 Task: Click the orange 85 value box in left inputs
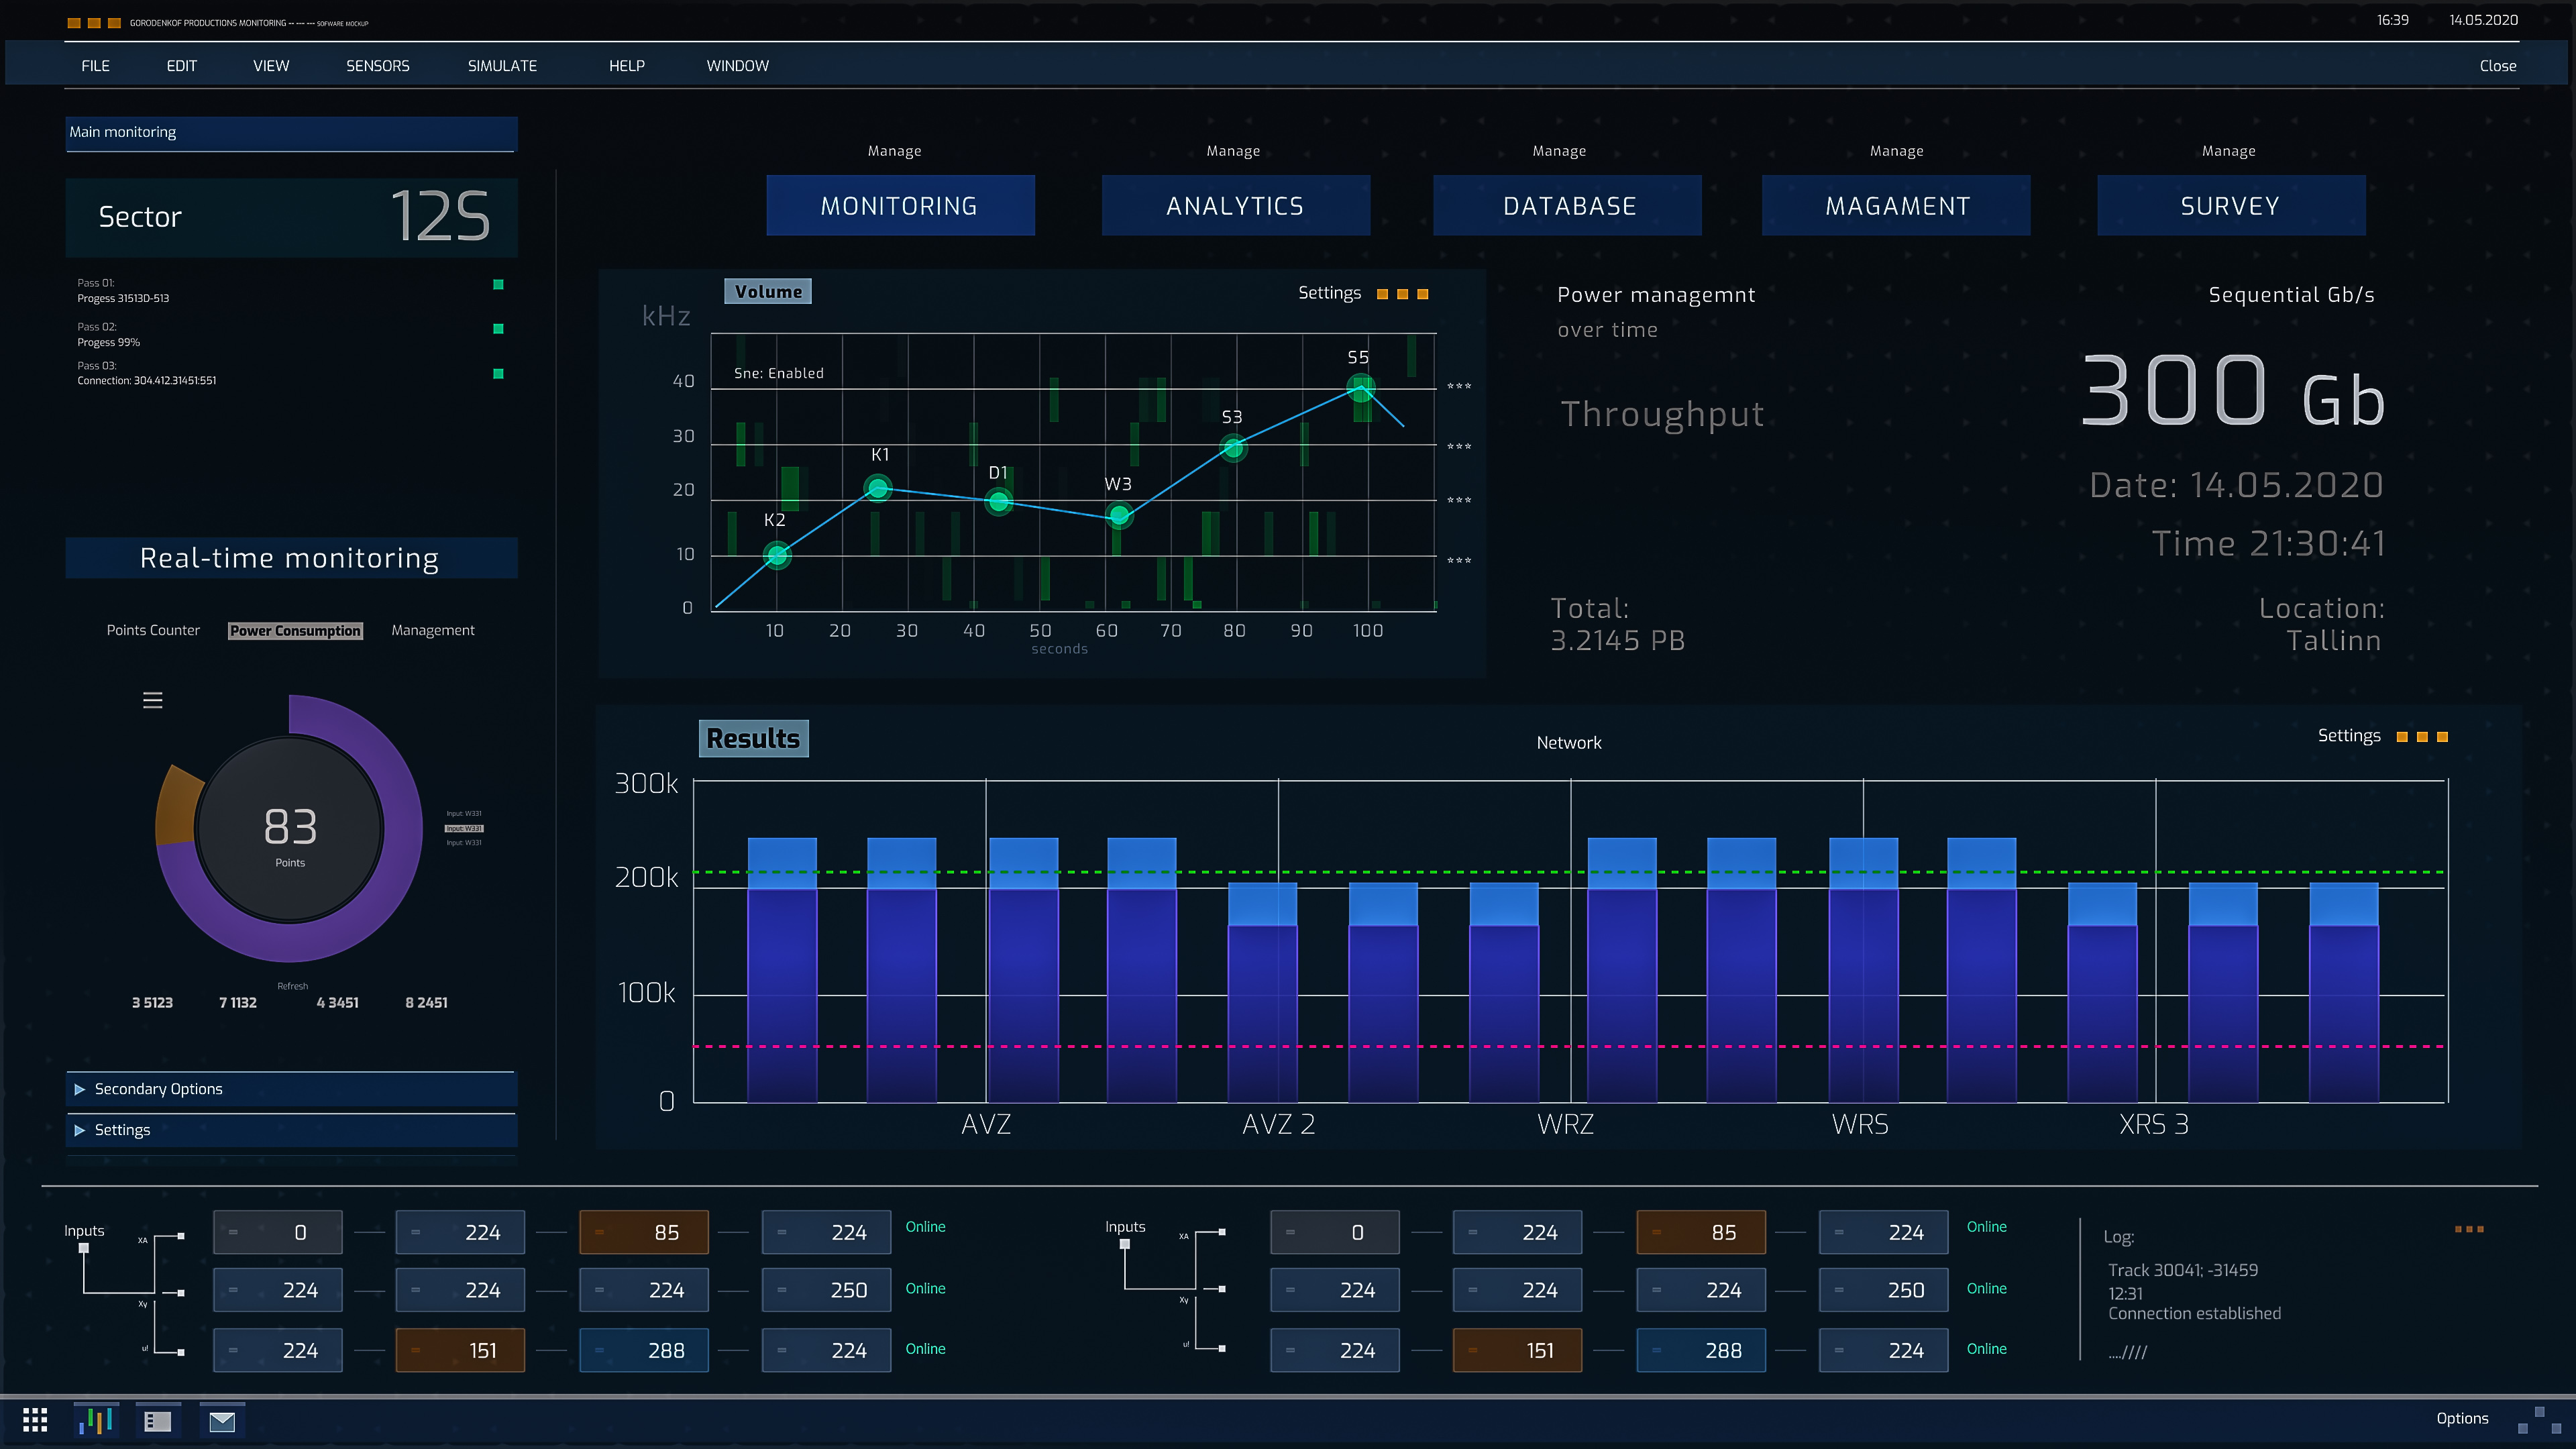coord(644,1233)
